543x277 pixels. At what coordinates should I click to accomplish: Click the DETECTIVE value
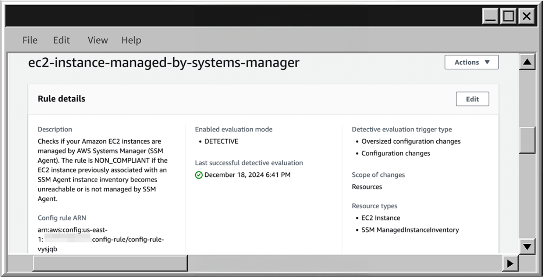[x=221, y=141]
